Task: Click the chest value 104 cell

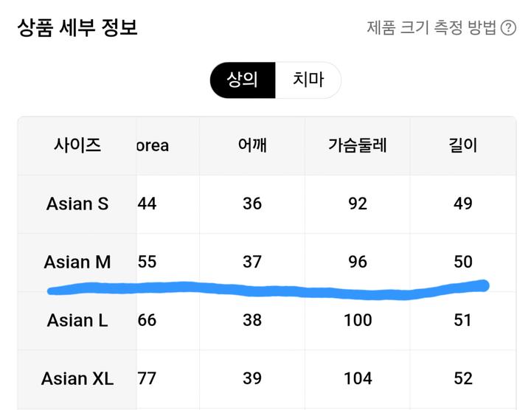Action: pyautogui.click(x=358, y=379)
